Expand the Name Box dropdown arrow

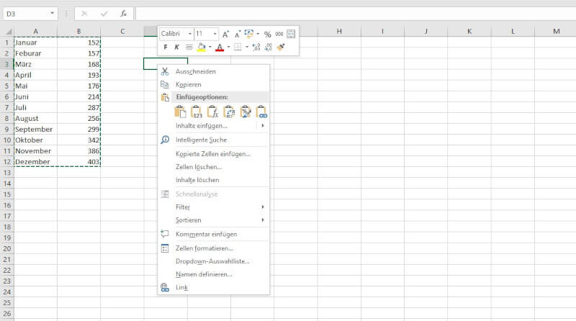53,14
